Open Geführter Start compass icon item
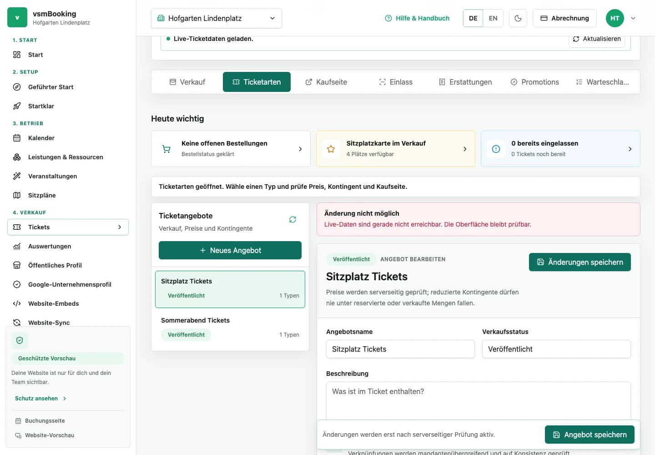Viewport: 655px width, 455px height. click(x=68, y=87)
